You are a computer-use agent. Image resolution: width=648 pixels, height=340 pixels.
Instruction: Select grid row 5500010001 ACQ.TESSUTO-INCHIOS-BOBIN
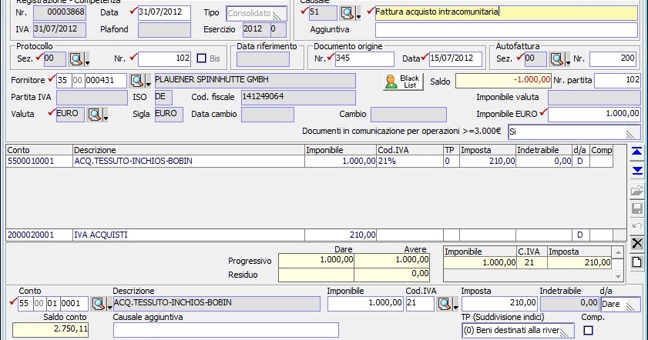click(310, 162)
